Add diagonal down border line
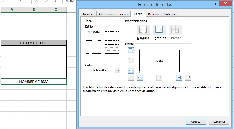The image size is (234, 129). [188, 78]
